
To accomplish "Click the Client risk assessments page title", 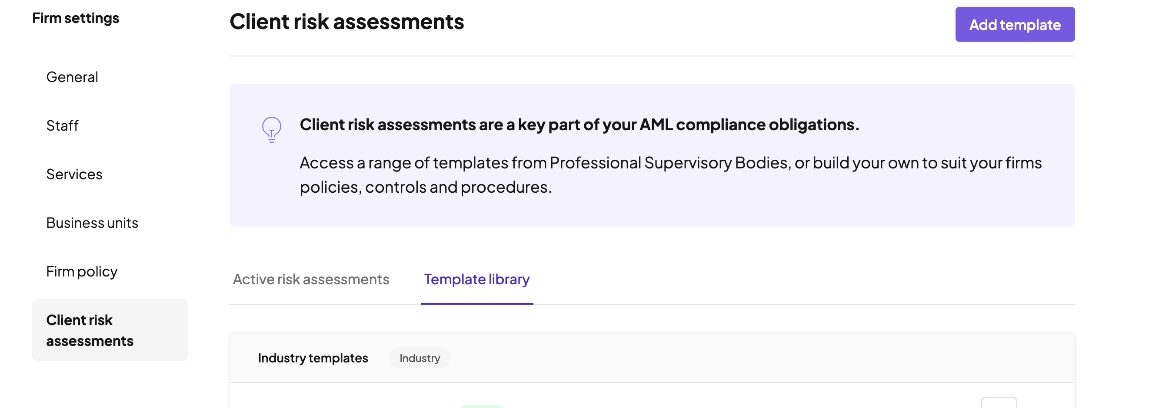I will tap(346, 22).
